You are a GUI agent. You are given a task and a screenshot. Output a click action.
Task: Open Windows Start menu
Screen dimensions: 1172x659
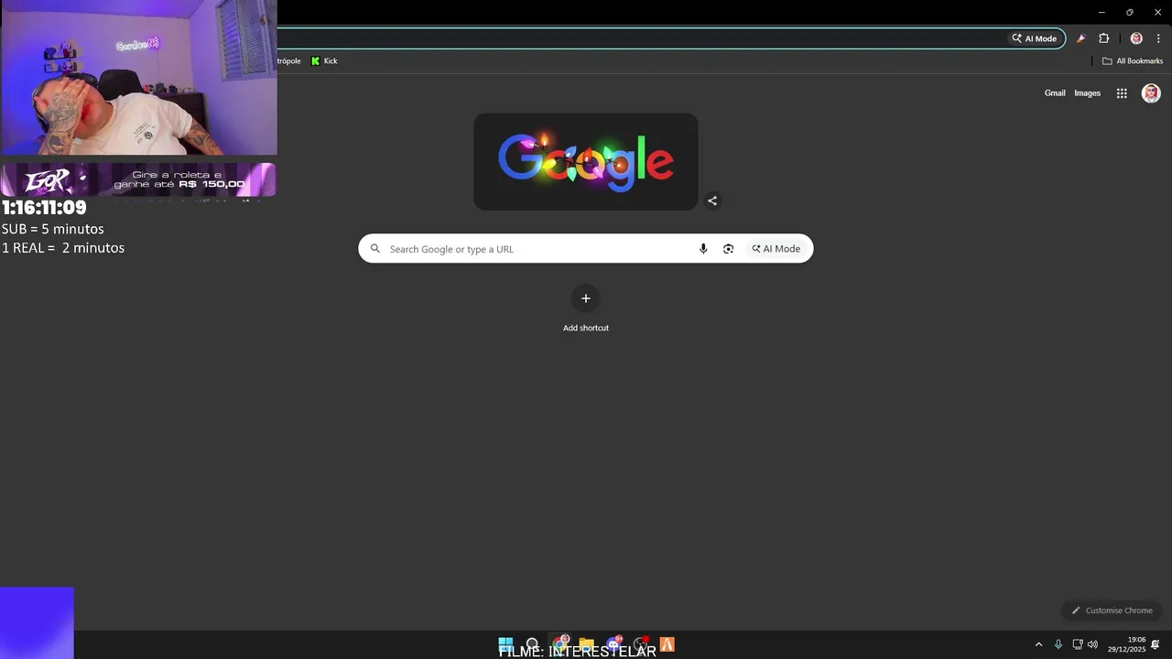tap(505, 644)
